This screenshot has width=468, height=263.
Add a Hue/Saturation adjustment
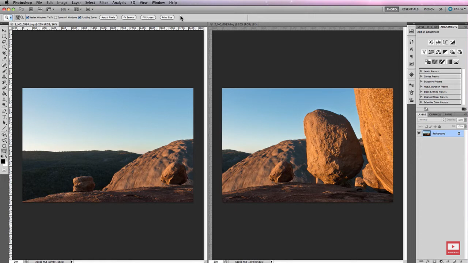(x=431, y=52)
